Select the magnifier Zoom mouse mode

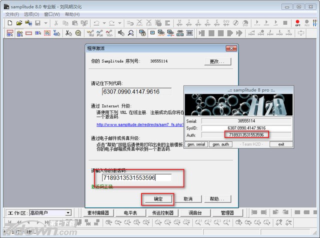tap(130, 33)
